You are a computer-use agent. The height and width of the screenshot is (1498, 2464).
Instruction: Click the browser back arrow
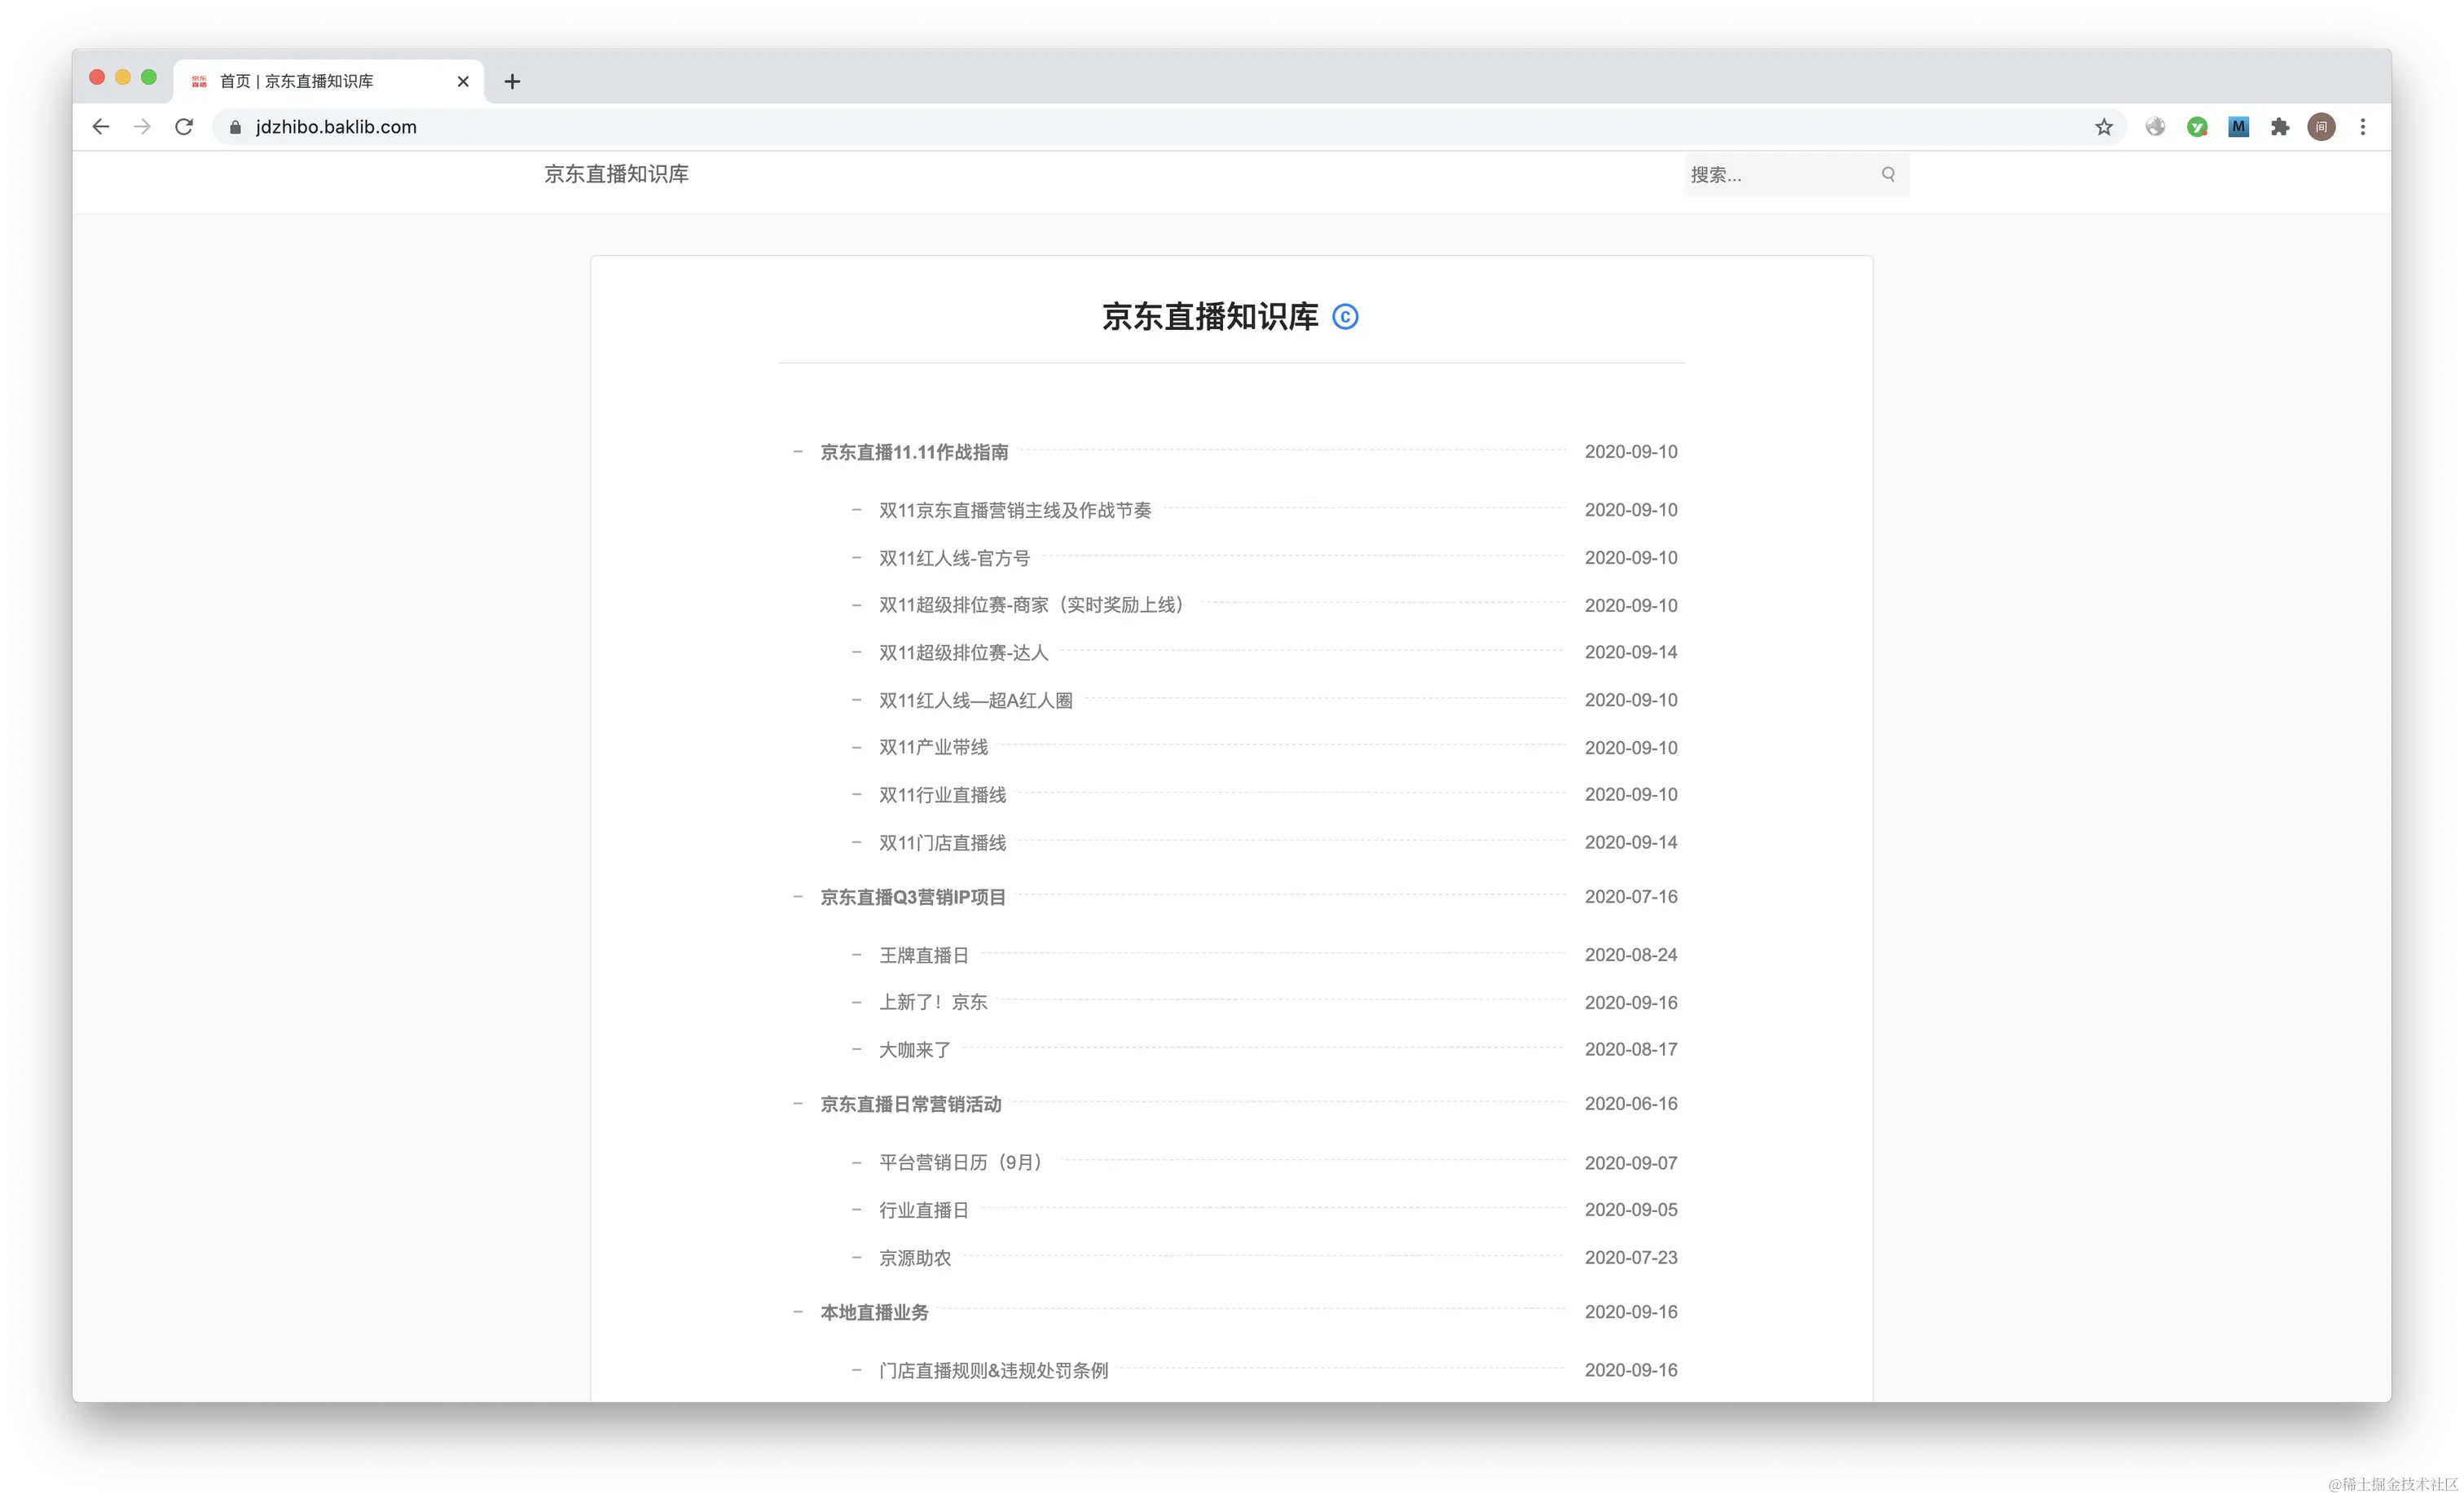click(101, 127)
